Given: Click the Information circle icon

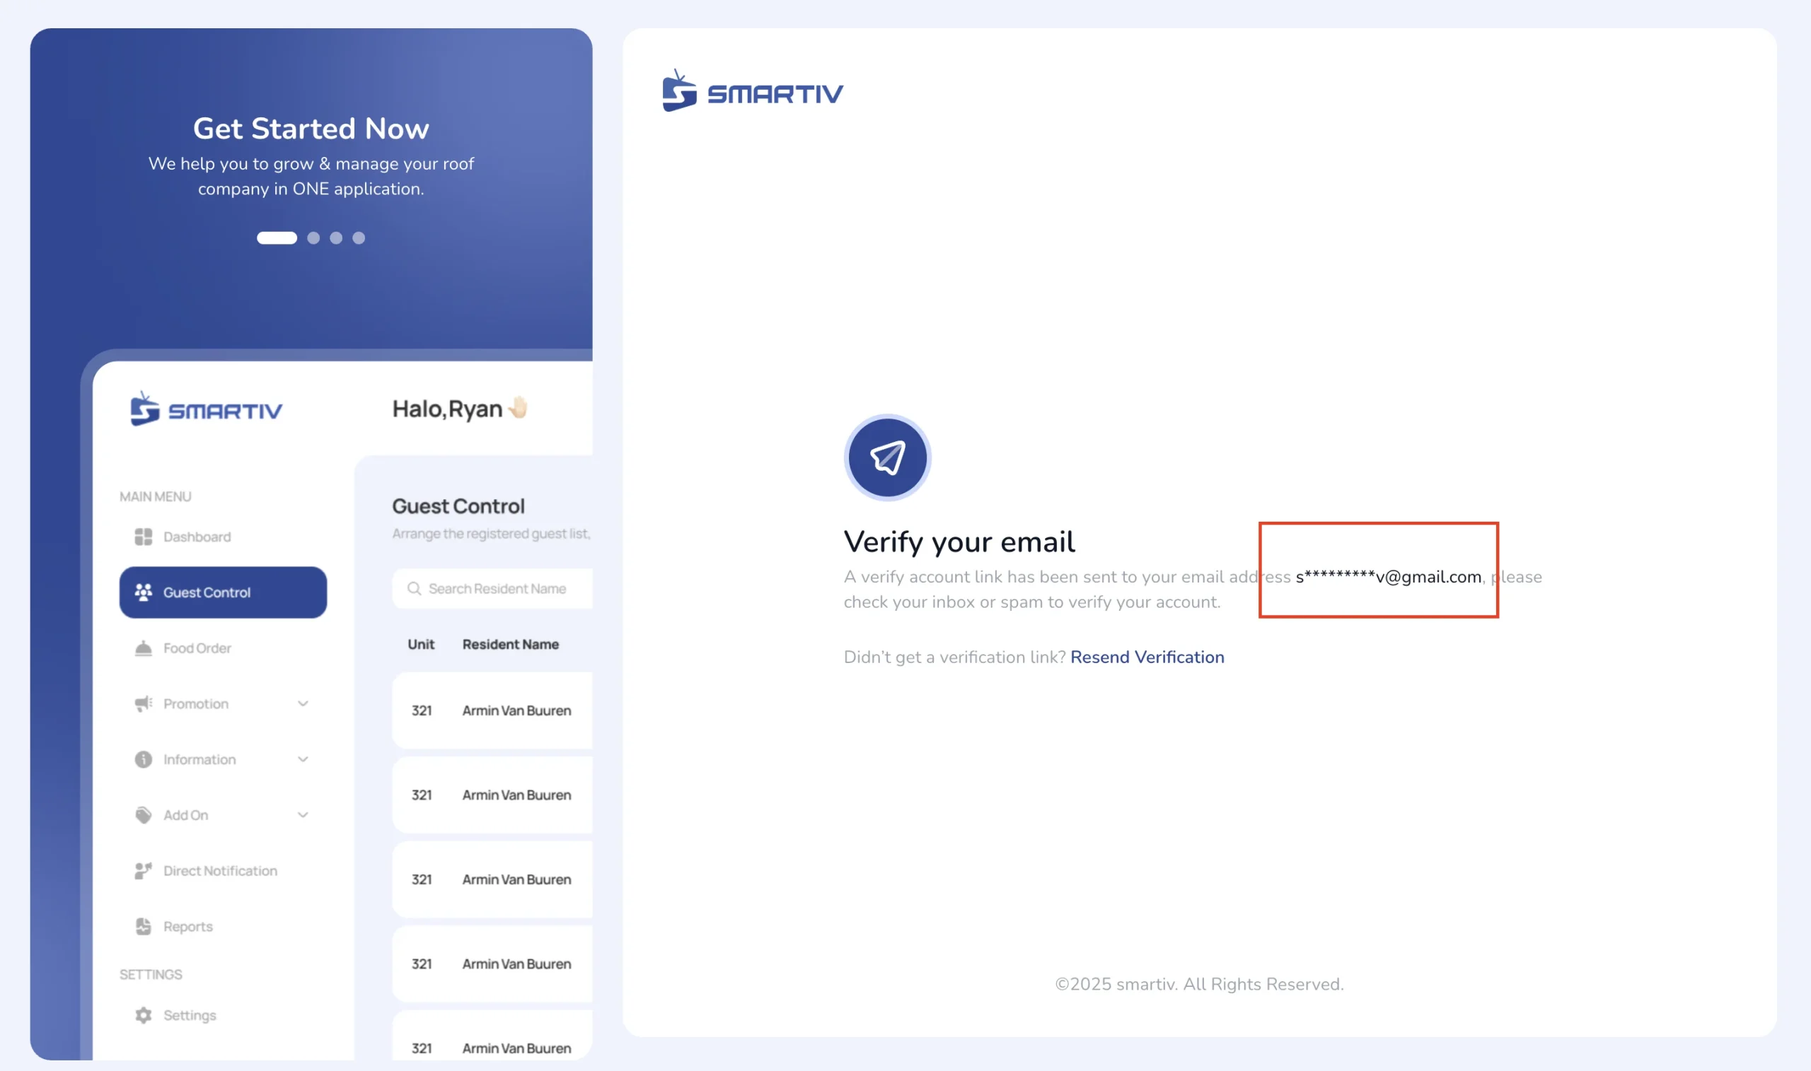Looking at the screenshot, I should (x=143, y=759).
